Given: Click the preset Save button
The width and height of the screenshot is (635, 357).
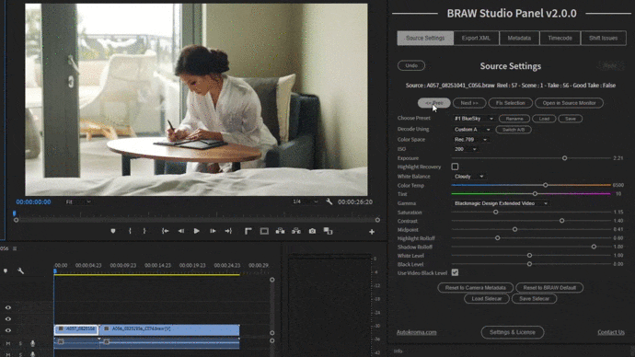Looking at the screenshot, I should tap(571, 119).
